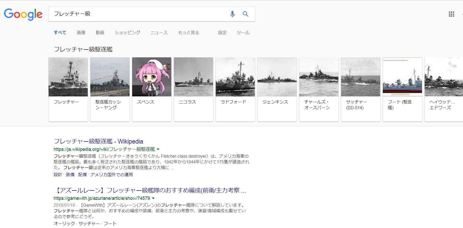
Task: Start voice search with microphone icon
Action: pos(232,14)
